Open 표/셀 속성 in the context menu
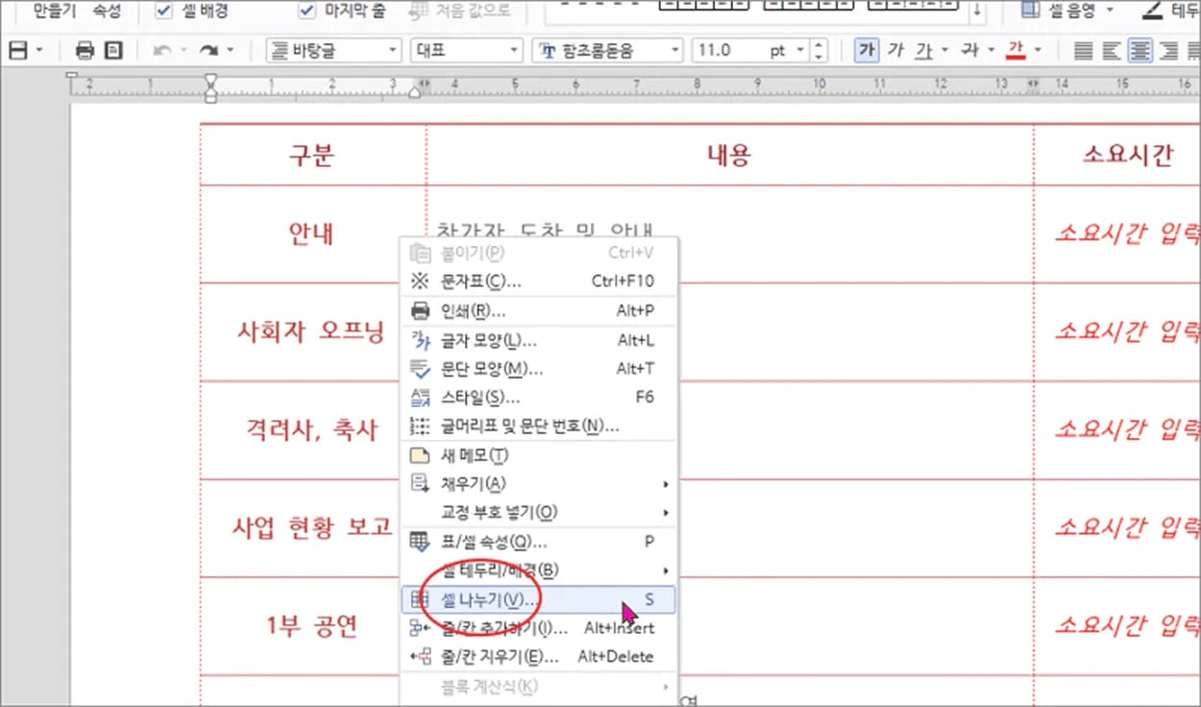The width and height of the screenshot is (1201, 707). 492,541
